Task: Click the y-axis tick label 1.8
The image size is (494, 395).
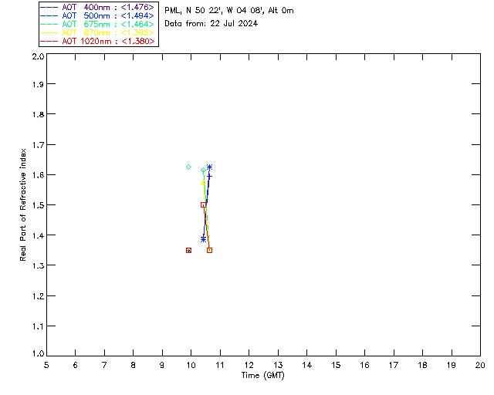Action: (38, 114)
